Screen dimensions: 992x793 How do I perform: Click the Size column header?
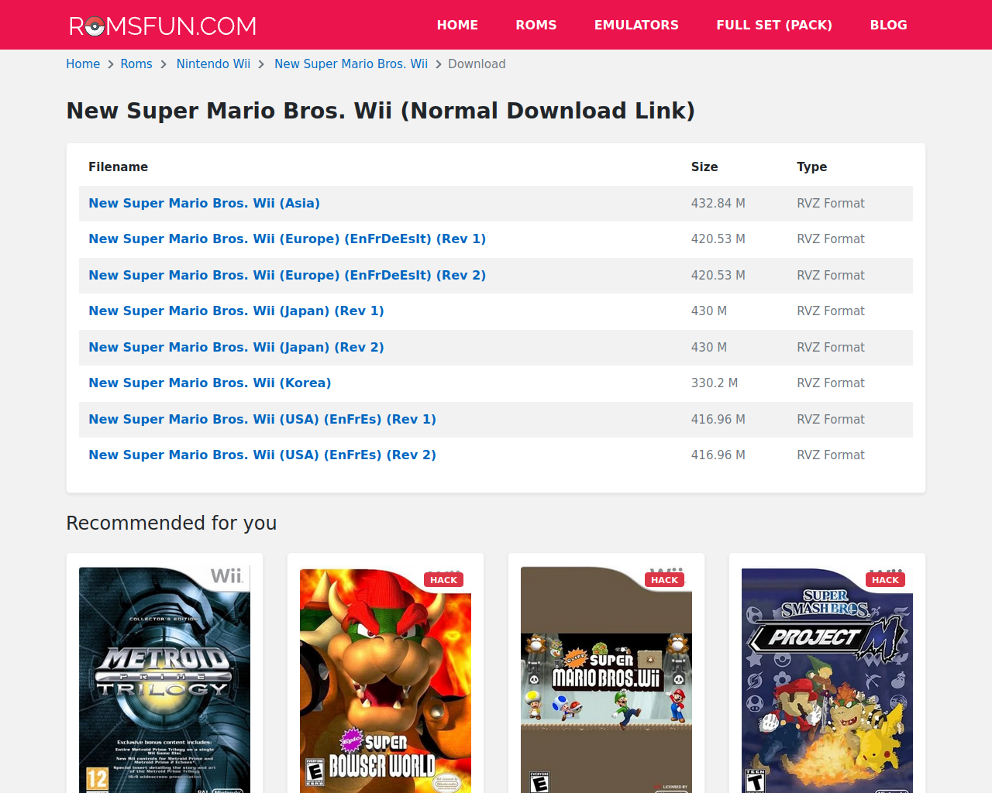[704, 166]
